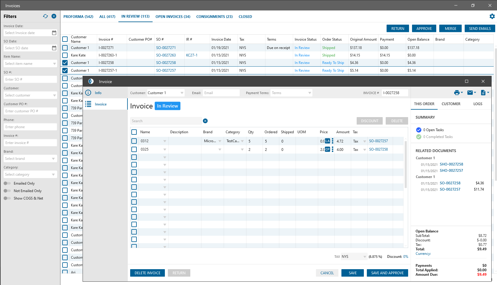Screen dimensions: 497x285
Task: Check the box for line item 0325
Action: [134, 149]
